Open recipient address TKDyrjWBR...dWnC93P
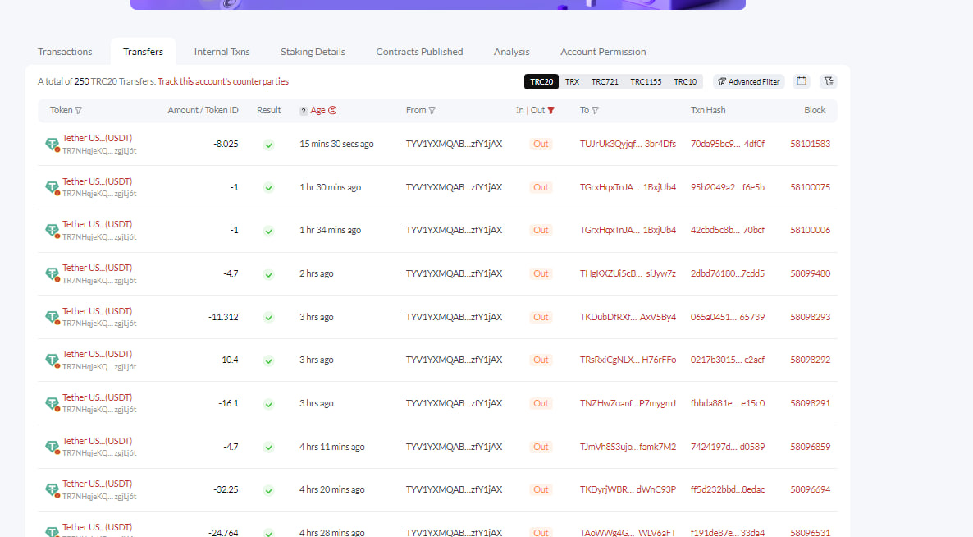Image resolution: width=973 pixels, height=537 pixels. 628,489
